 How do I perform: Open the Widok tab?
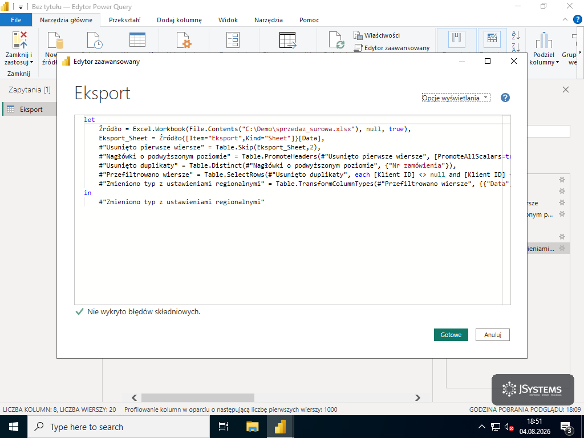228,20
